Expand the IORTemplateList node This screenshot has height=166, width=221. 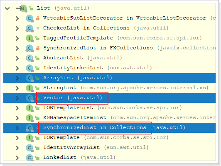click(17, 108)
